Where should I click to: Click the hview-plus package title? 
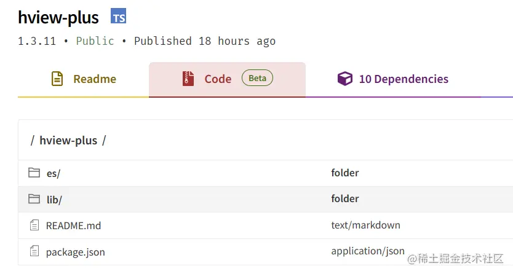click(58, 17)
